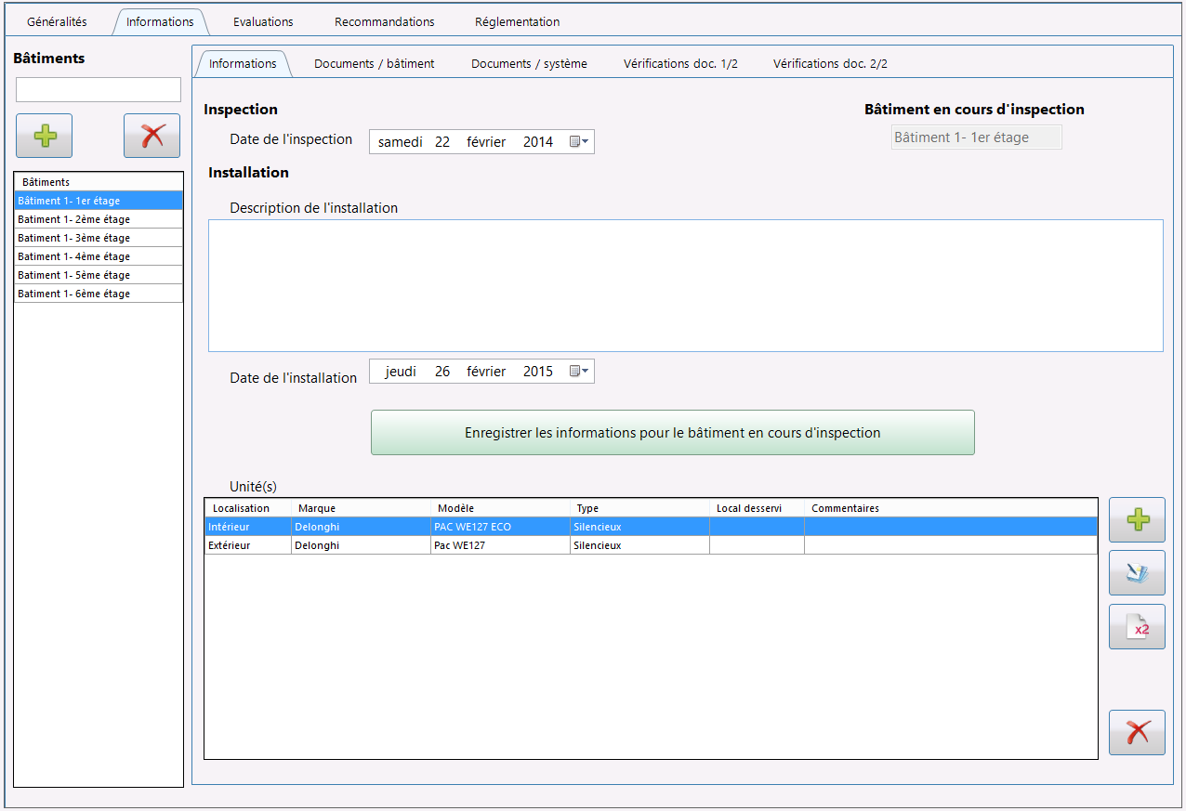
Task: Duplicate the unit with the x2 icon
Action: 1137,627
